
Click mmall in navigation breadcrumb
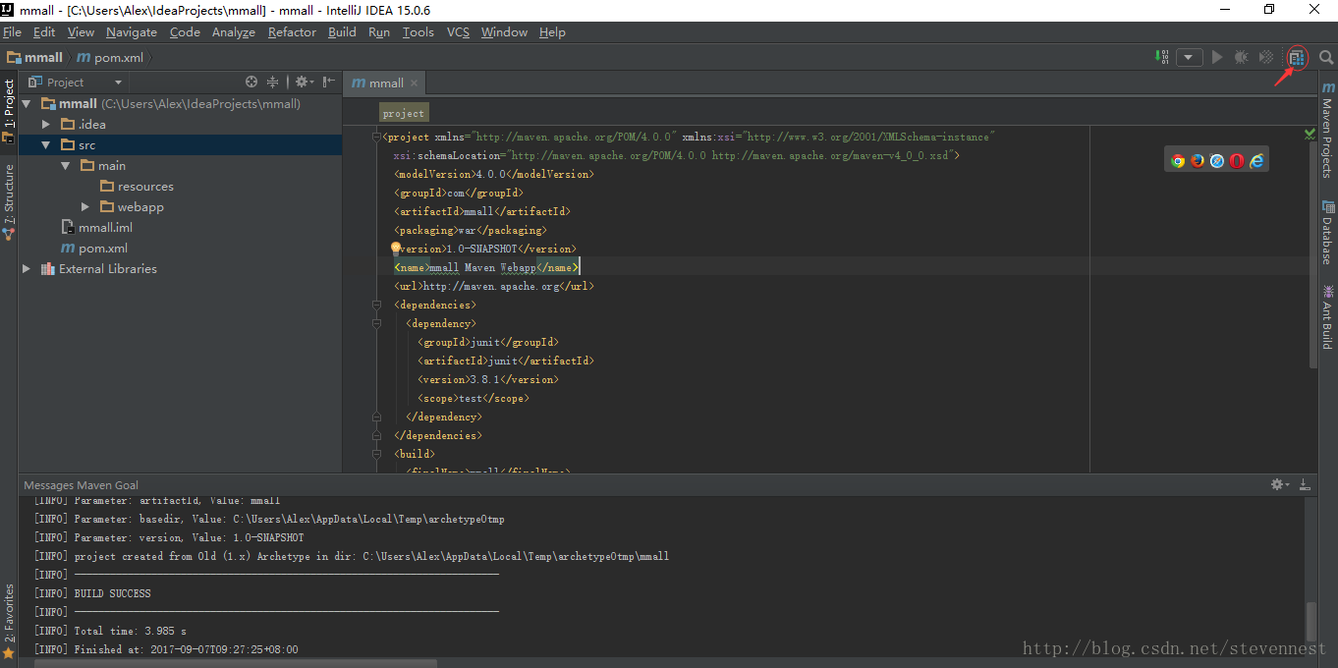pos(34,58)
